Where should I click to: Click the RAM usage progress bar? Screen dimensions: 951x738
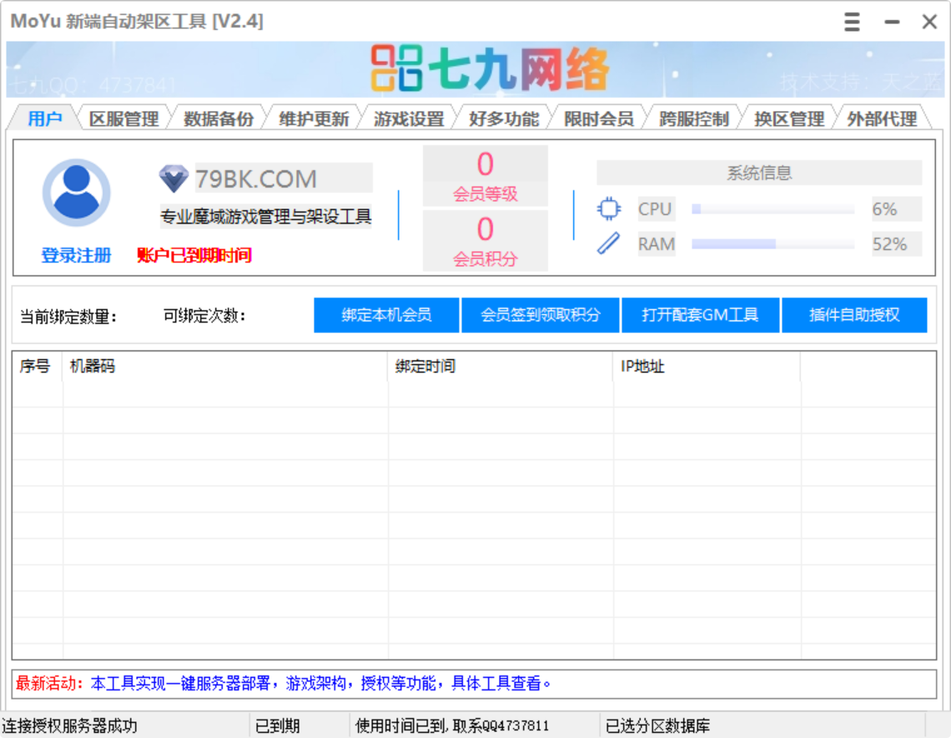pyautogui.click(x=772, y=244)
